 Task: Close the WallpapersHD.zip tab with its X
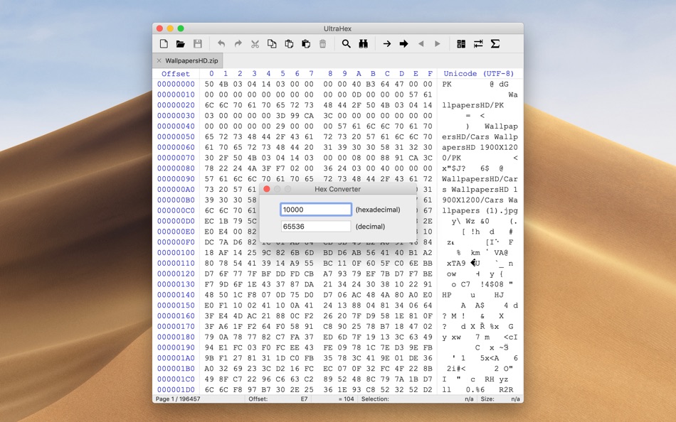click(159, 60)
